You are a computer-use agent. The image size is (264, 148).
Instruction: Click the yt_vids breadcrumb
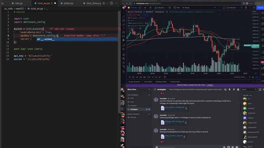pos(8,9)
